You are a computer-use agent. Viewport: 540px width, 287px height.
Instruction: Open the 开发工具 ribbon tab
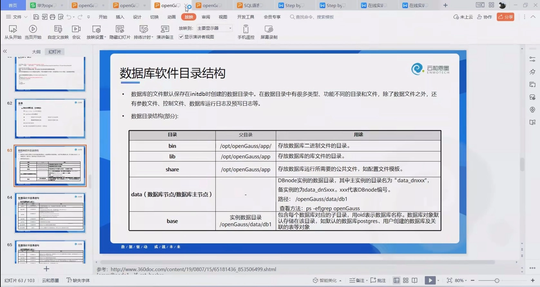click(246, 17)
